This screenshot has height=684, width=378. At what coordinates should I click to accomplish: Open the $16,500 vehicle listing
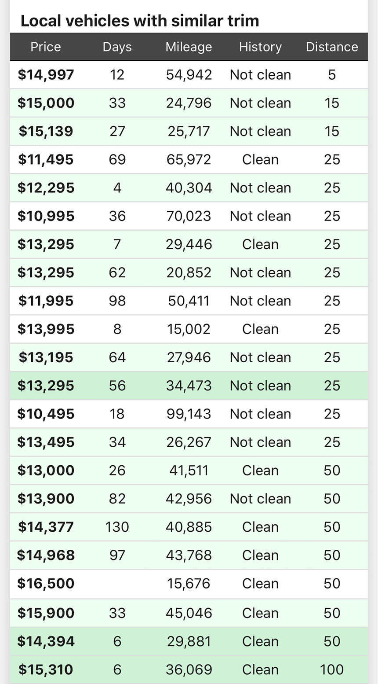46,583
